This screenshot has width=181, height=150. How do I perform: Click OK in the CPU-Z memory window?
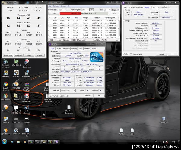tap(173, 54)
